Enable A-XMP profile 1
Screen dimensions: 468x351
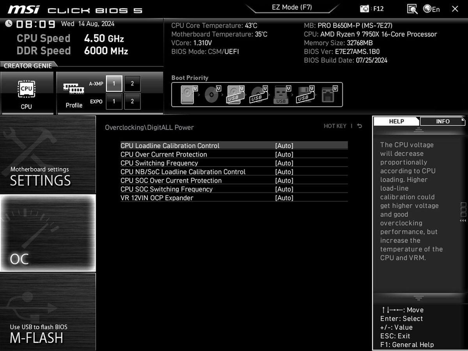(x=114, y=83)
